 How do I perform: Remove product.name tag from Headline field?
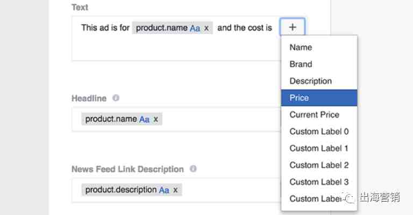156,119
